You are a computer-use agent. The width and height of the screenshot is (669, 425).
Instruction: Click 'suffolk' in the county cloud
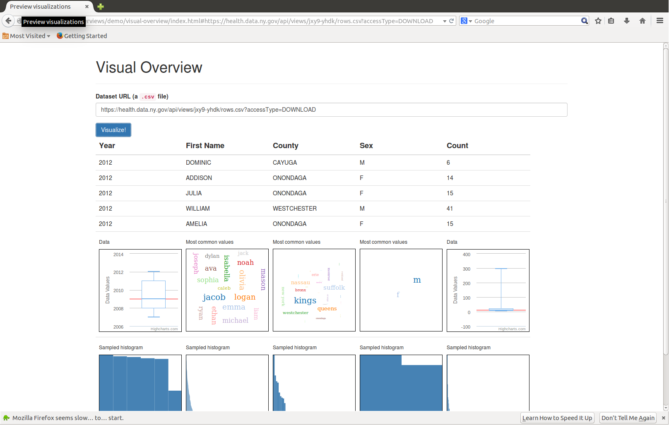[x=334, y=288]
